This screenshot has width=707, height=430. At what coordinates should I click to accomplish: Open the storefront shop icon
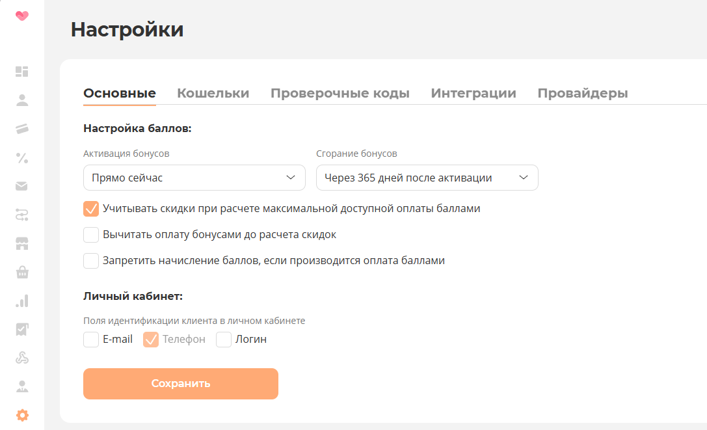pos(22,243)
